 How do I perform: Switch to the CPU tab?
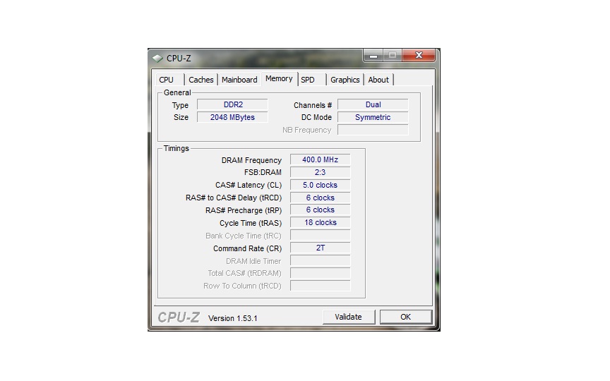point(169,80)
